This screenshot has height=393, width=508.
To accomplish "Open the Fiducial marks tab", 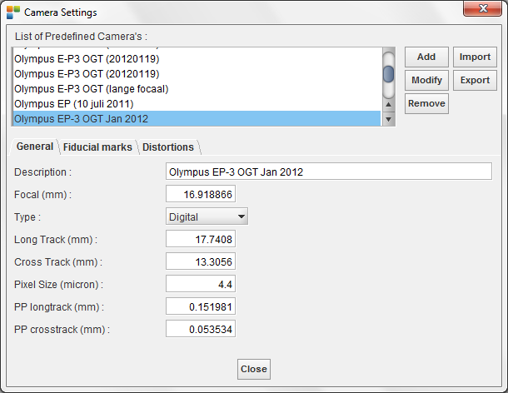I will click(x=97, y=147).
